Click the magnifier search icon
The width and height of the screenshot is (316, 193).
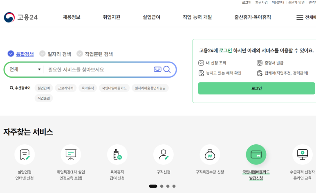[x=167, y=70]
